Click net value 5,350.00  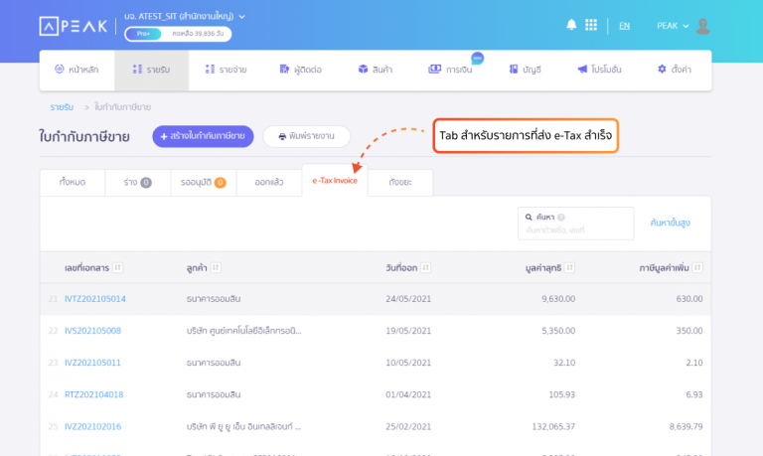558,331
